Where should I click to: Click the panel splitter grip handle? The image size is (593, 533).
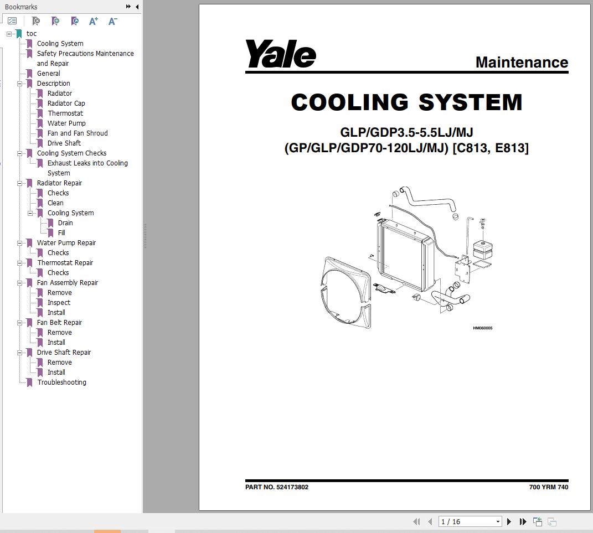click(145, 236)
